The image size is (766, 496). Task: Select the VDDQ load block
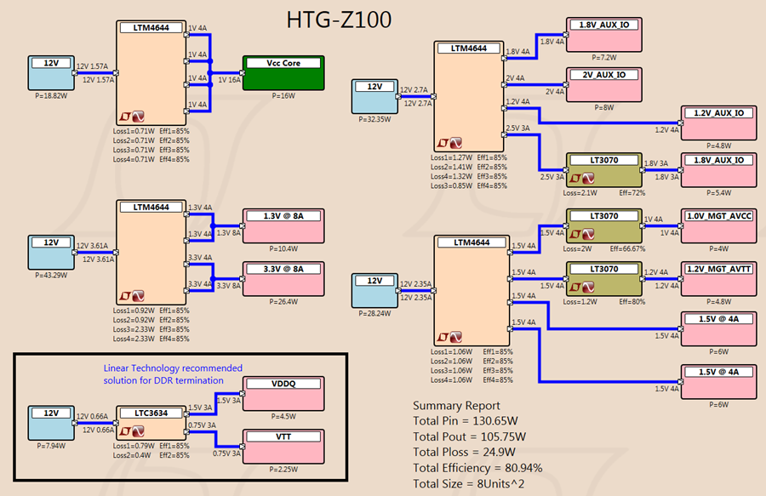click(283, 393)
